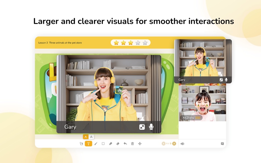Click the An Zhang name label
The height and width of the screenshot is (163, 261).
point(188,118)
